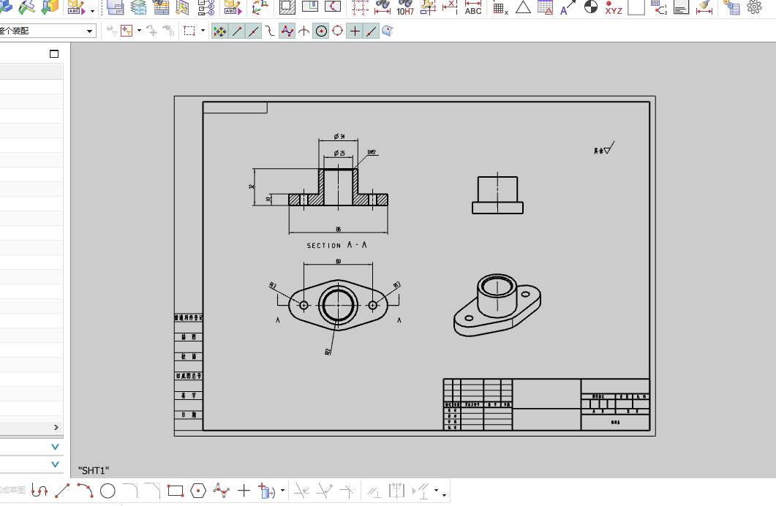Click the horizontal scrollbar right arrow in navigator

tap(56, 427)
